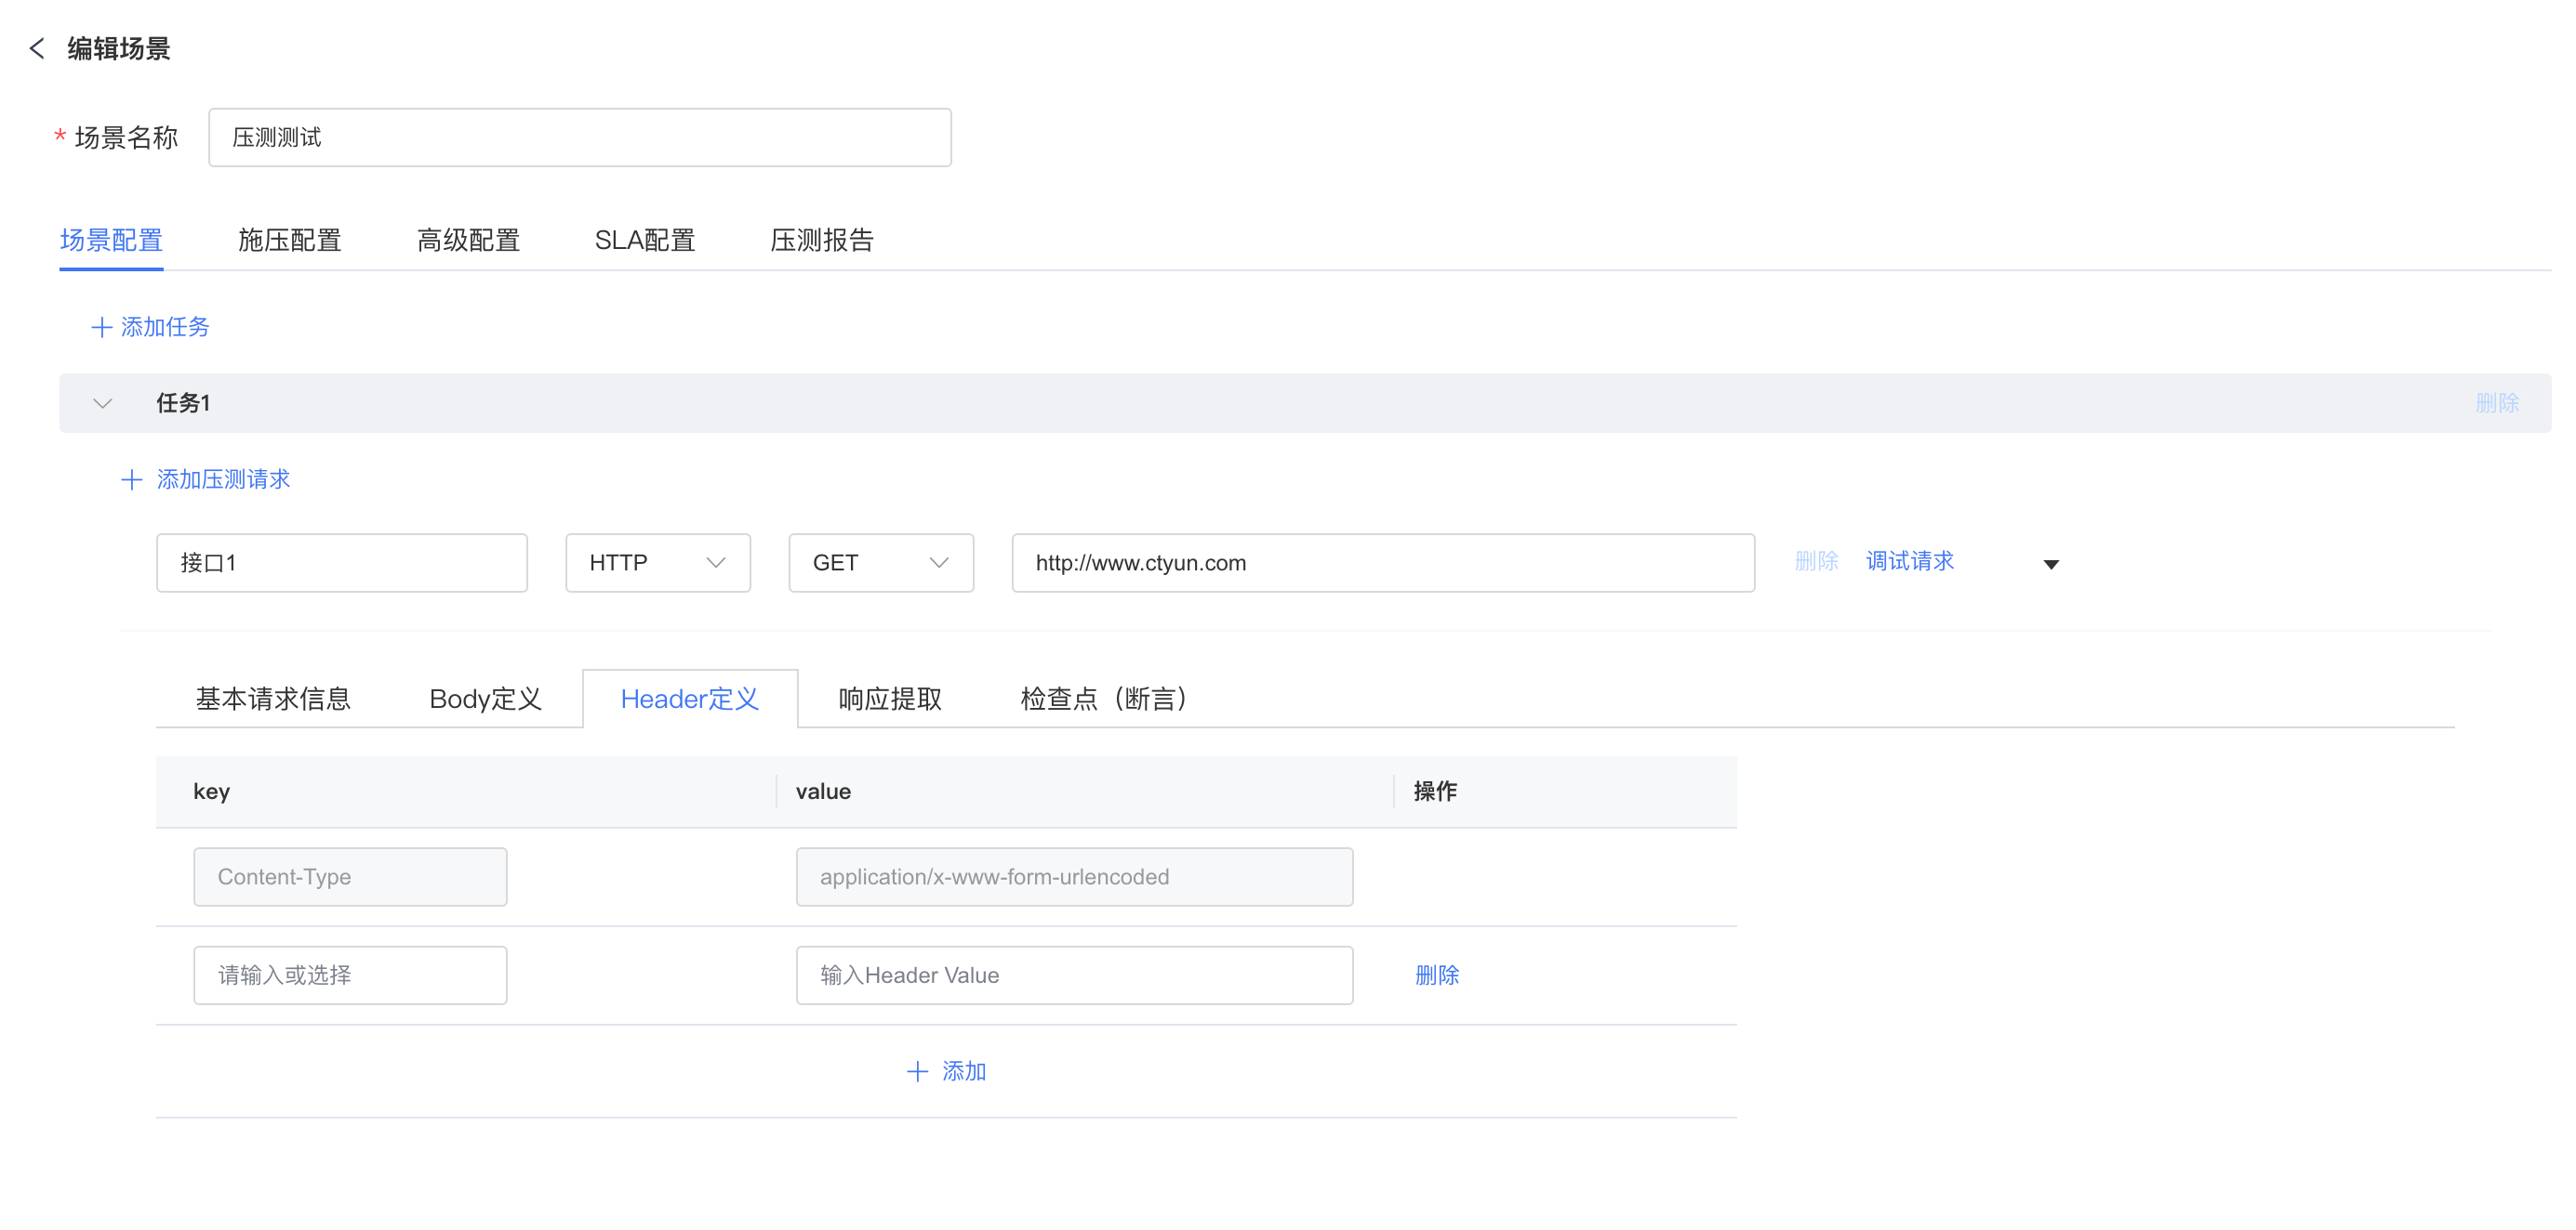This screenshot has height=1230, width=2576.
Task: Click the black triangle next to 调试请求
Action: [2050, 565]
